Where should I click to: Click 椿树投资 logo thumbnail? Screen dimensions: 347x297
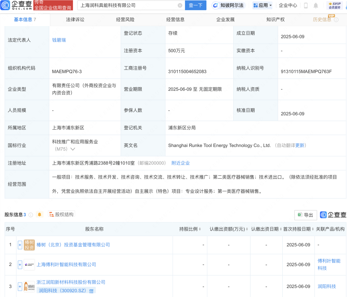pyautogui.click(x=29, y=244)
